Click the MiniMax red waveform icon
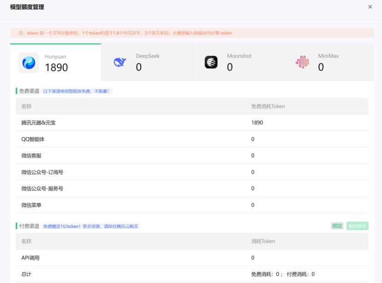Image resolution: width=382 pixels, height=283 pixels. (x=303, y=62)
